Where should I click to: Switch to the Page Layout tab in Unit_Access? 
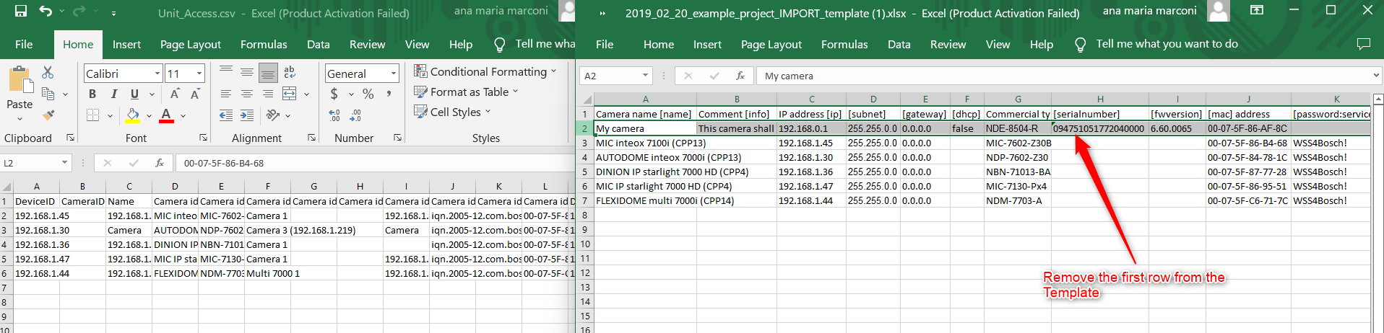click(x=190, y=44)
